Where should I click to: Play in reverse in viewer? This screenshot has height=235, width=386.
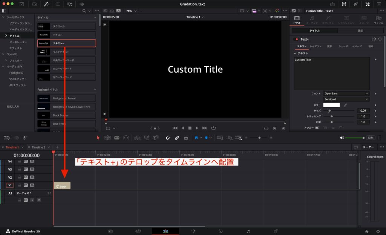pos(183,128)
